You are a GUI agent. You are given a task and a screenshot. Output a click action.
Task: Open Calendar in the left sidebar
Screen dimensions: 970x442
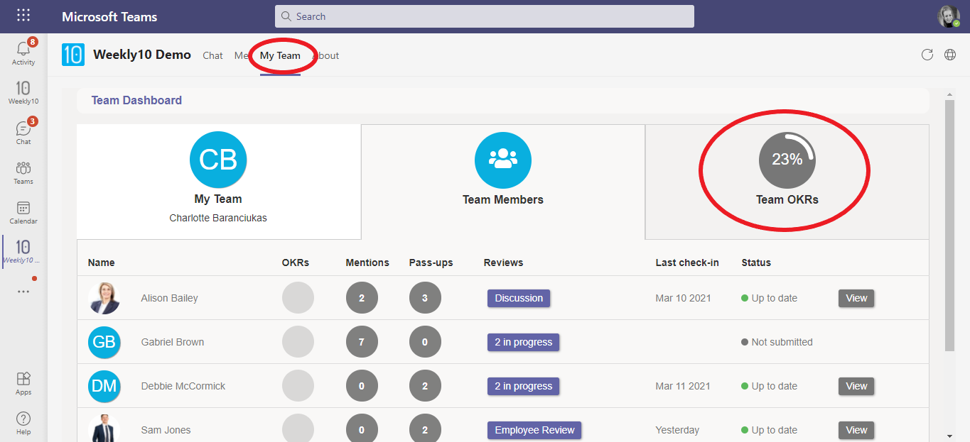coord(23,212)
